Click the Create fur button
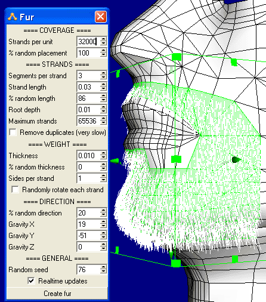Screen dimensions: 266x302 coord(57,294)
